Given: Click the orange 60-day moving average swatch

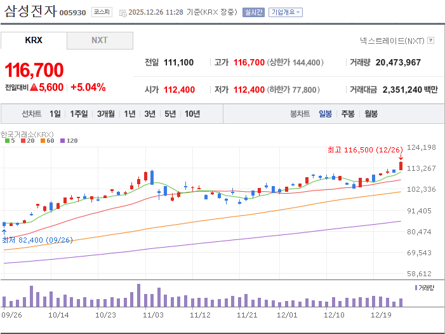Looking at the screenshot, I should 43,140.
